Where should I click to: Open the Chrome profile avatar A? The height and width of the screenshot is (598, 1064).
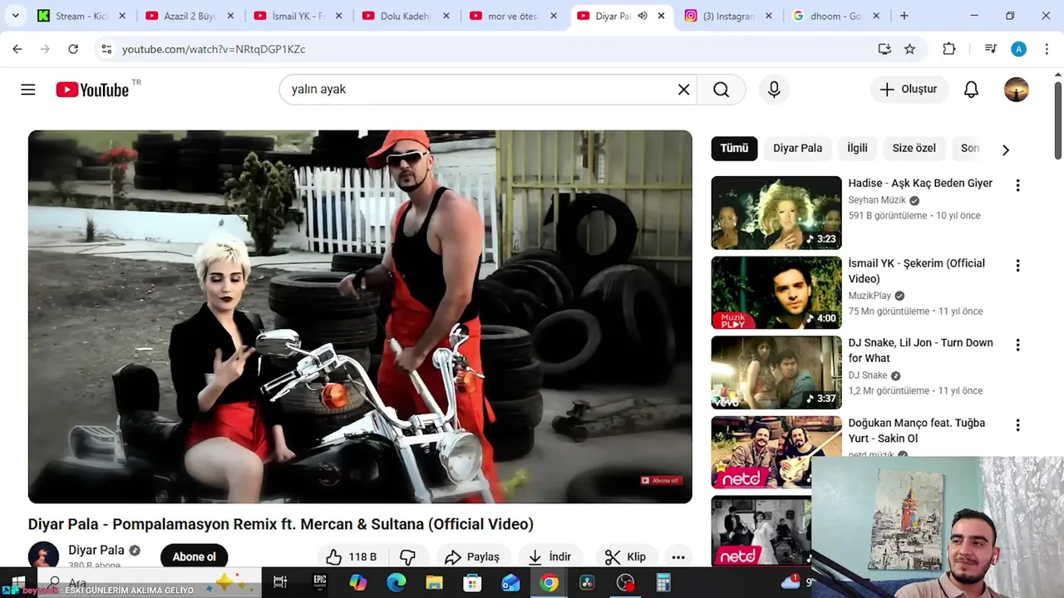1018,49
